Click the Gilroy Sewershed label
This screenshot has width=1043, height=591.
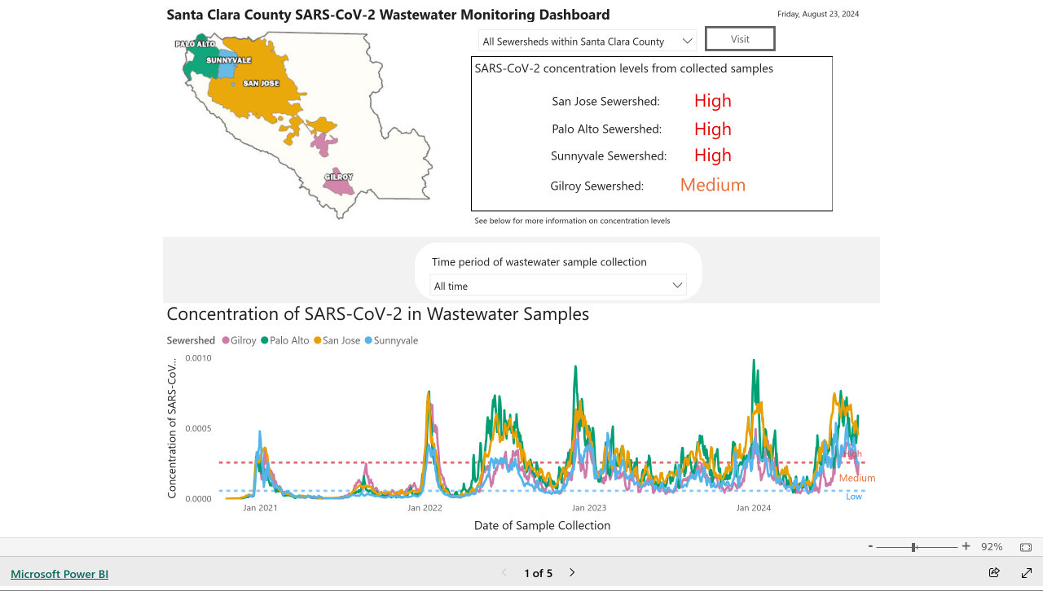(596, 186)
